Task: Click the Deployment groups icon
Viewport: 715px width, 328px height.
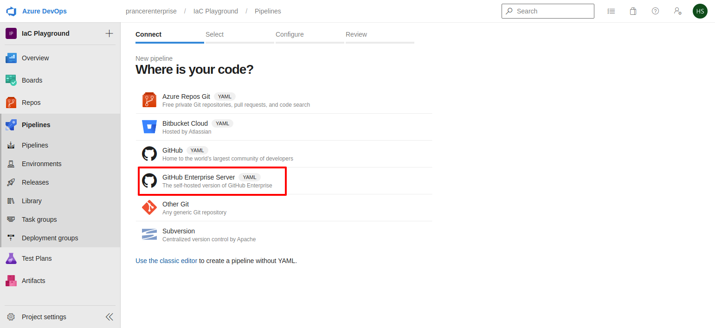Action: click(11, 238)
